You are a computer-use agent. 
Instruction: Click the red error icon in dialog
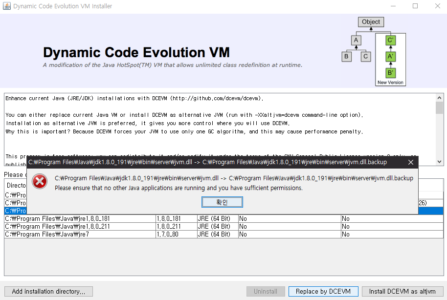pyautogui.click(x=40, y=181)
